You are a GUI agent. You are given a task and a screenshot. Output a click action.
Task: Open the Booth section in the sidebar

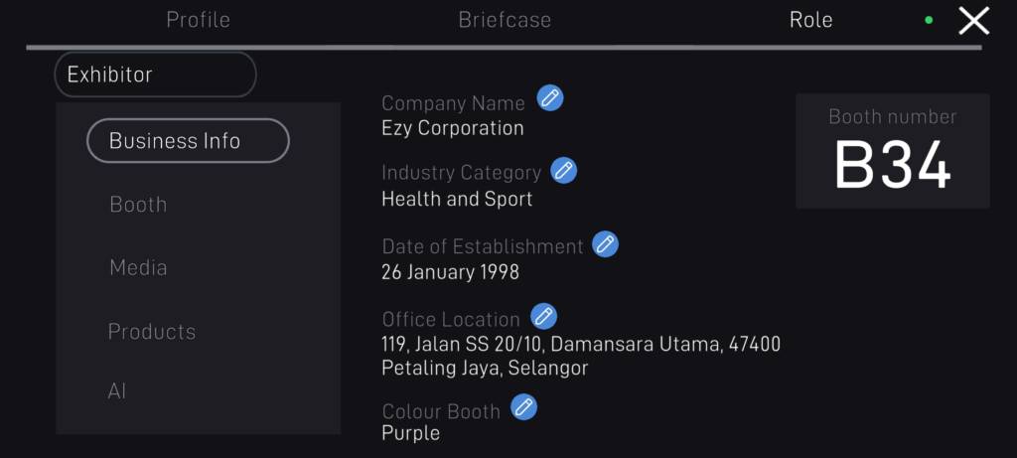click(138, 205)
